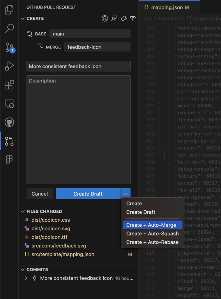Click the template breadcrumb segment
Image resolution: width=221 pixels, height=299 pixels.
pyautogui.click(x=169, y=18)
